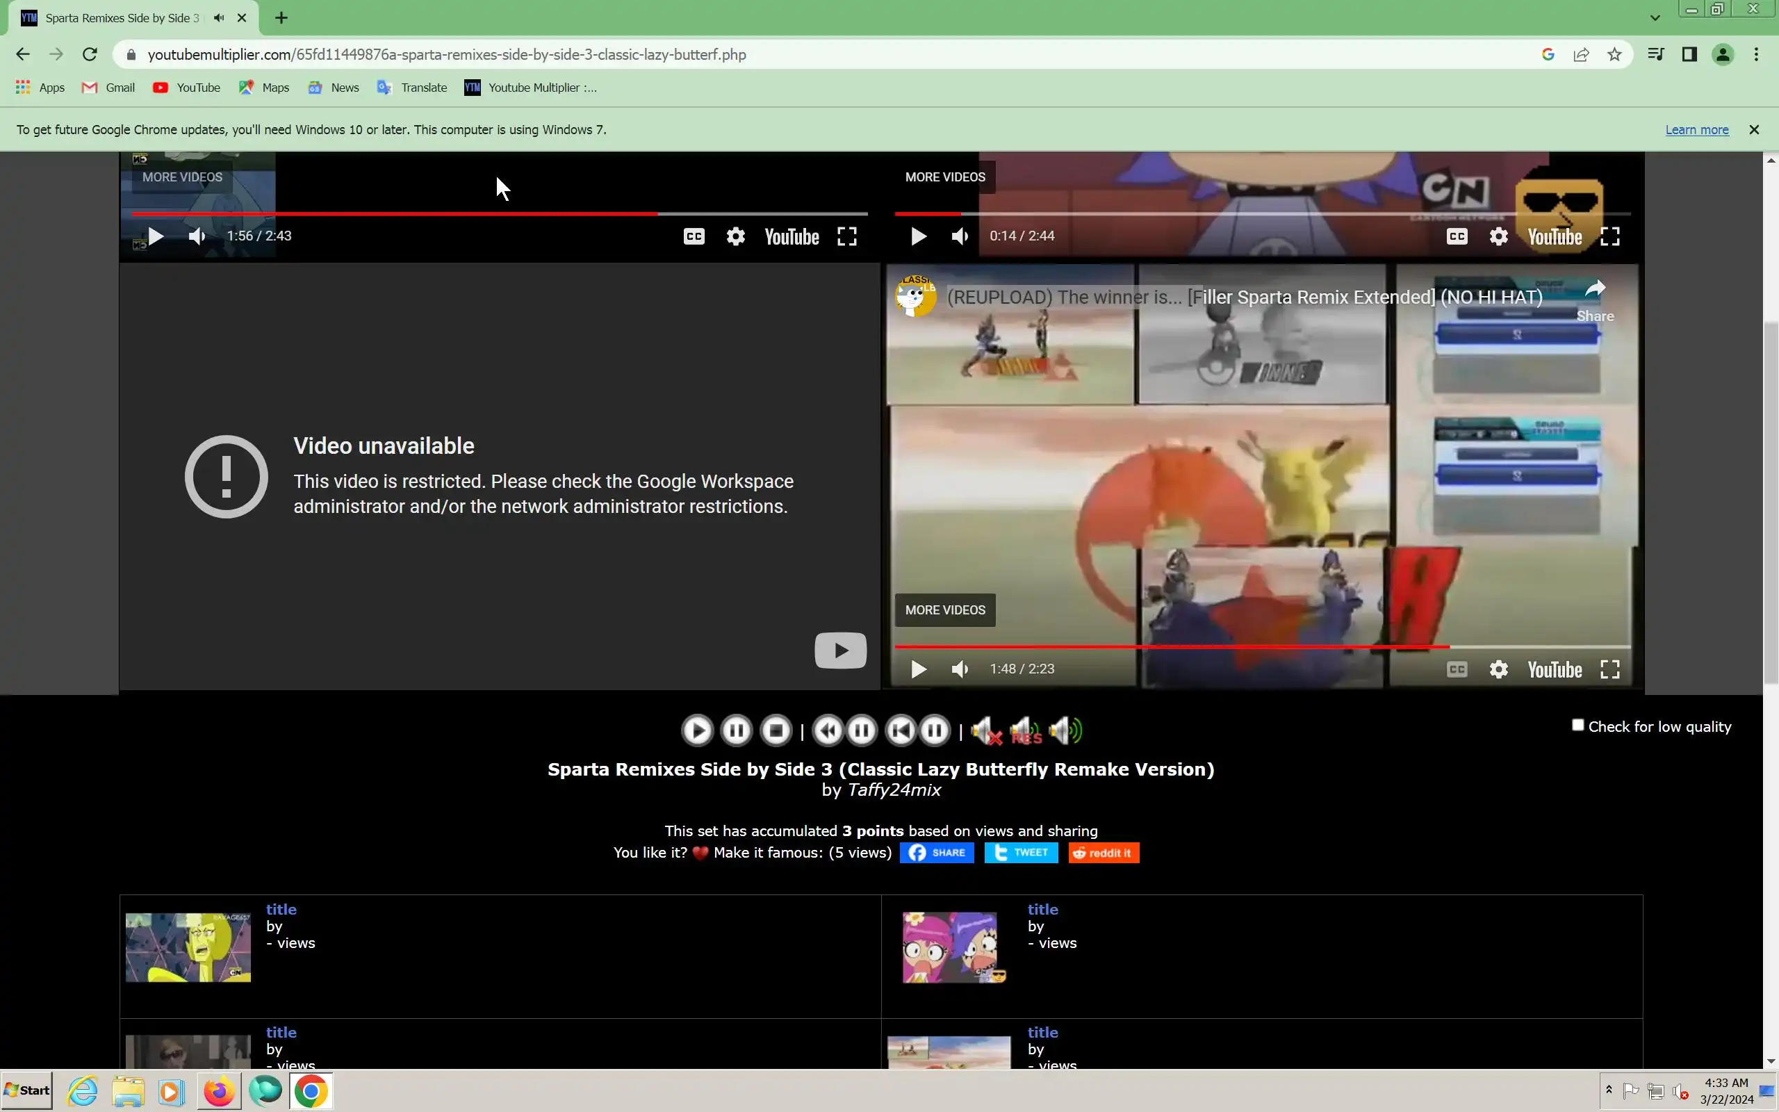The width and height of the screenshot is (1779, 1112).
Task: Click the skip-to-start button
Action: click(901, 730)
